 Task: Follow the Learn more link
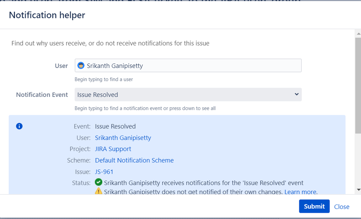(x=300, y=192)
